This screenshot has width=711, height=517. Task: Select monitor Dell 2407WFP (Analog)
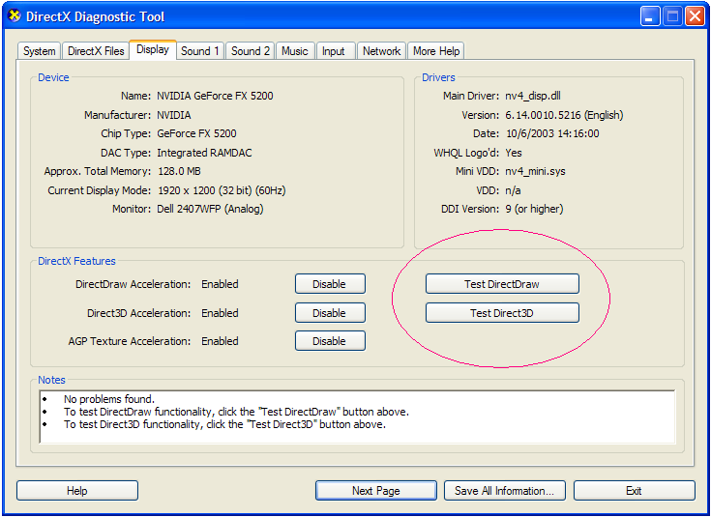coord(210,209)
